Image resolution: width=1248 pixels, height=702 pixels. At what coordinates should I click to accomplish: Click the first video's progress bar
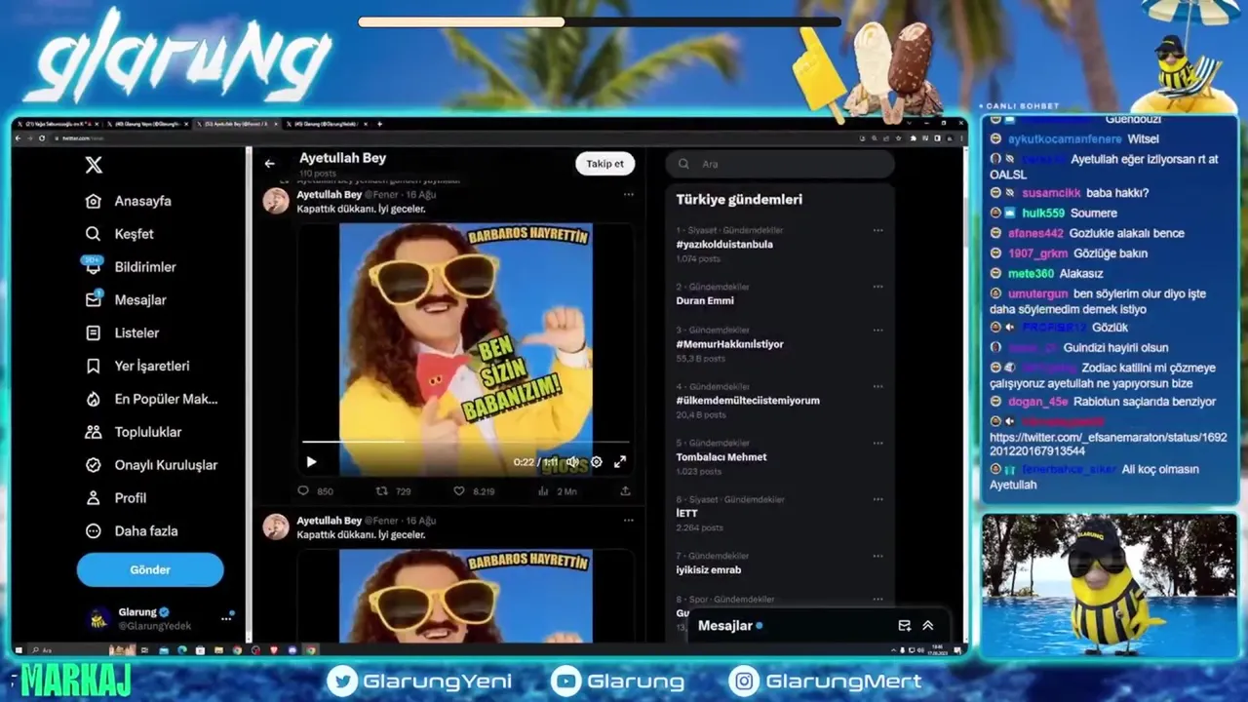coord(465,442)
